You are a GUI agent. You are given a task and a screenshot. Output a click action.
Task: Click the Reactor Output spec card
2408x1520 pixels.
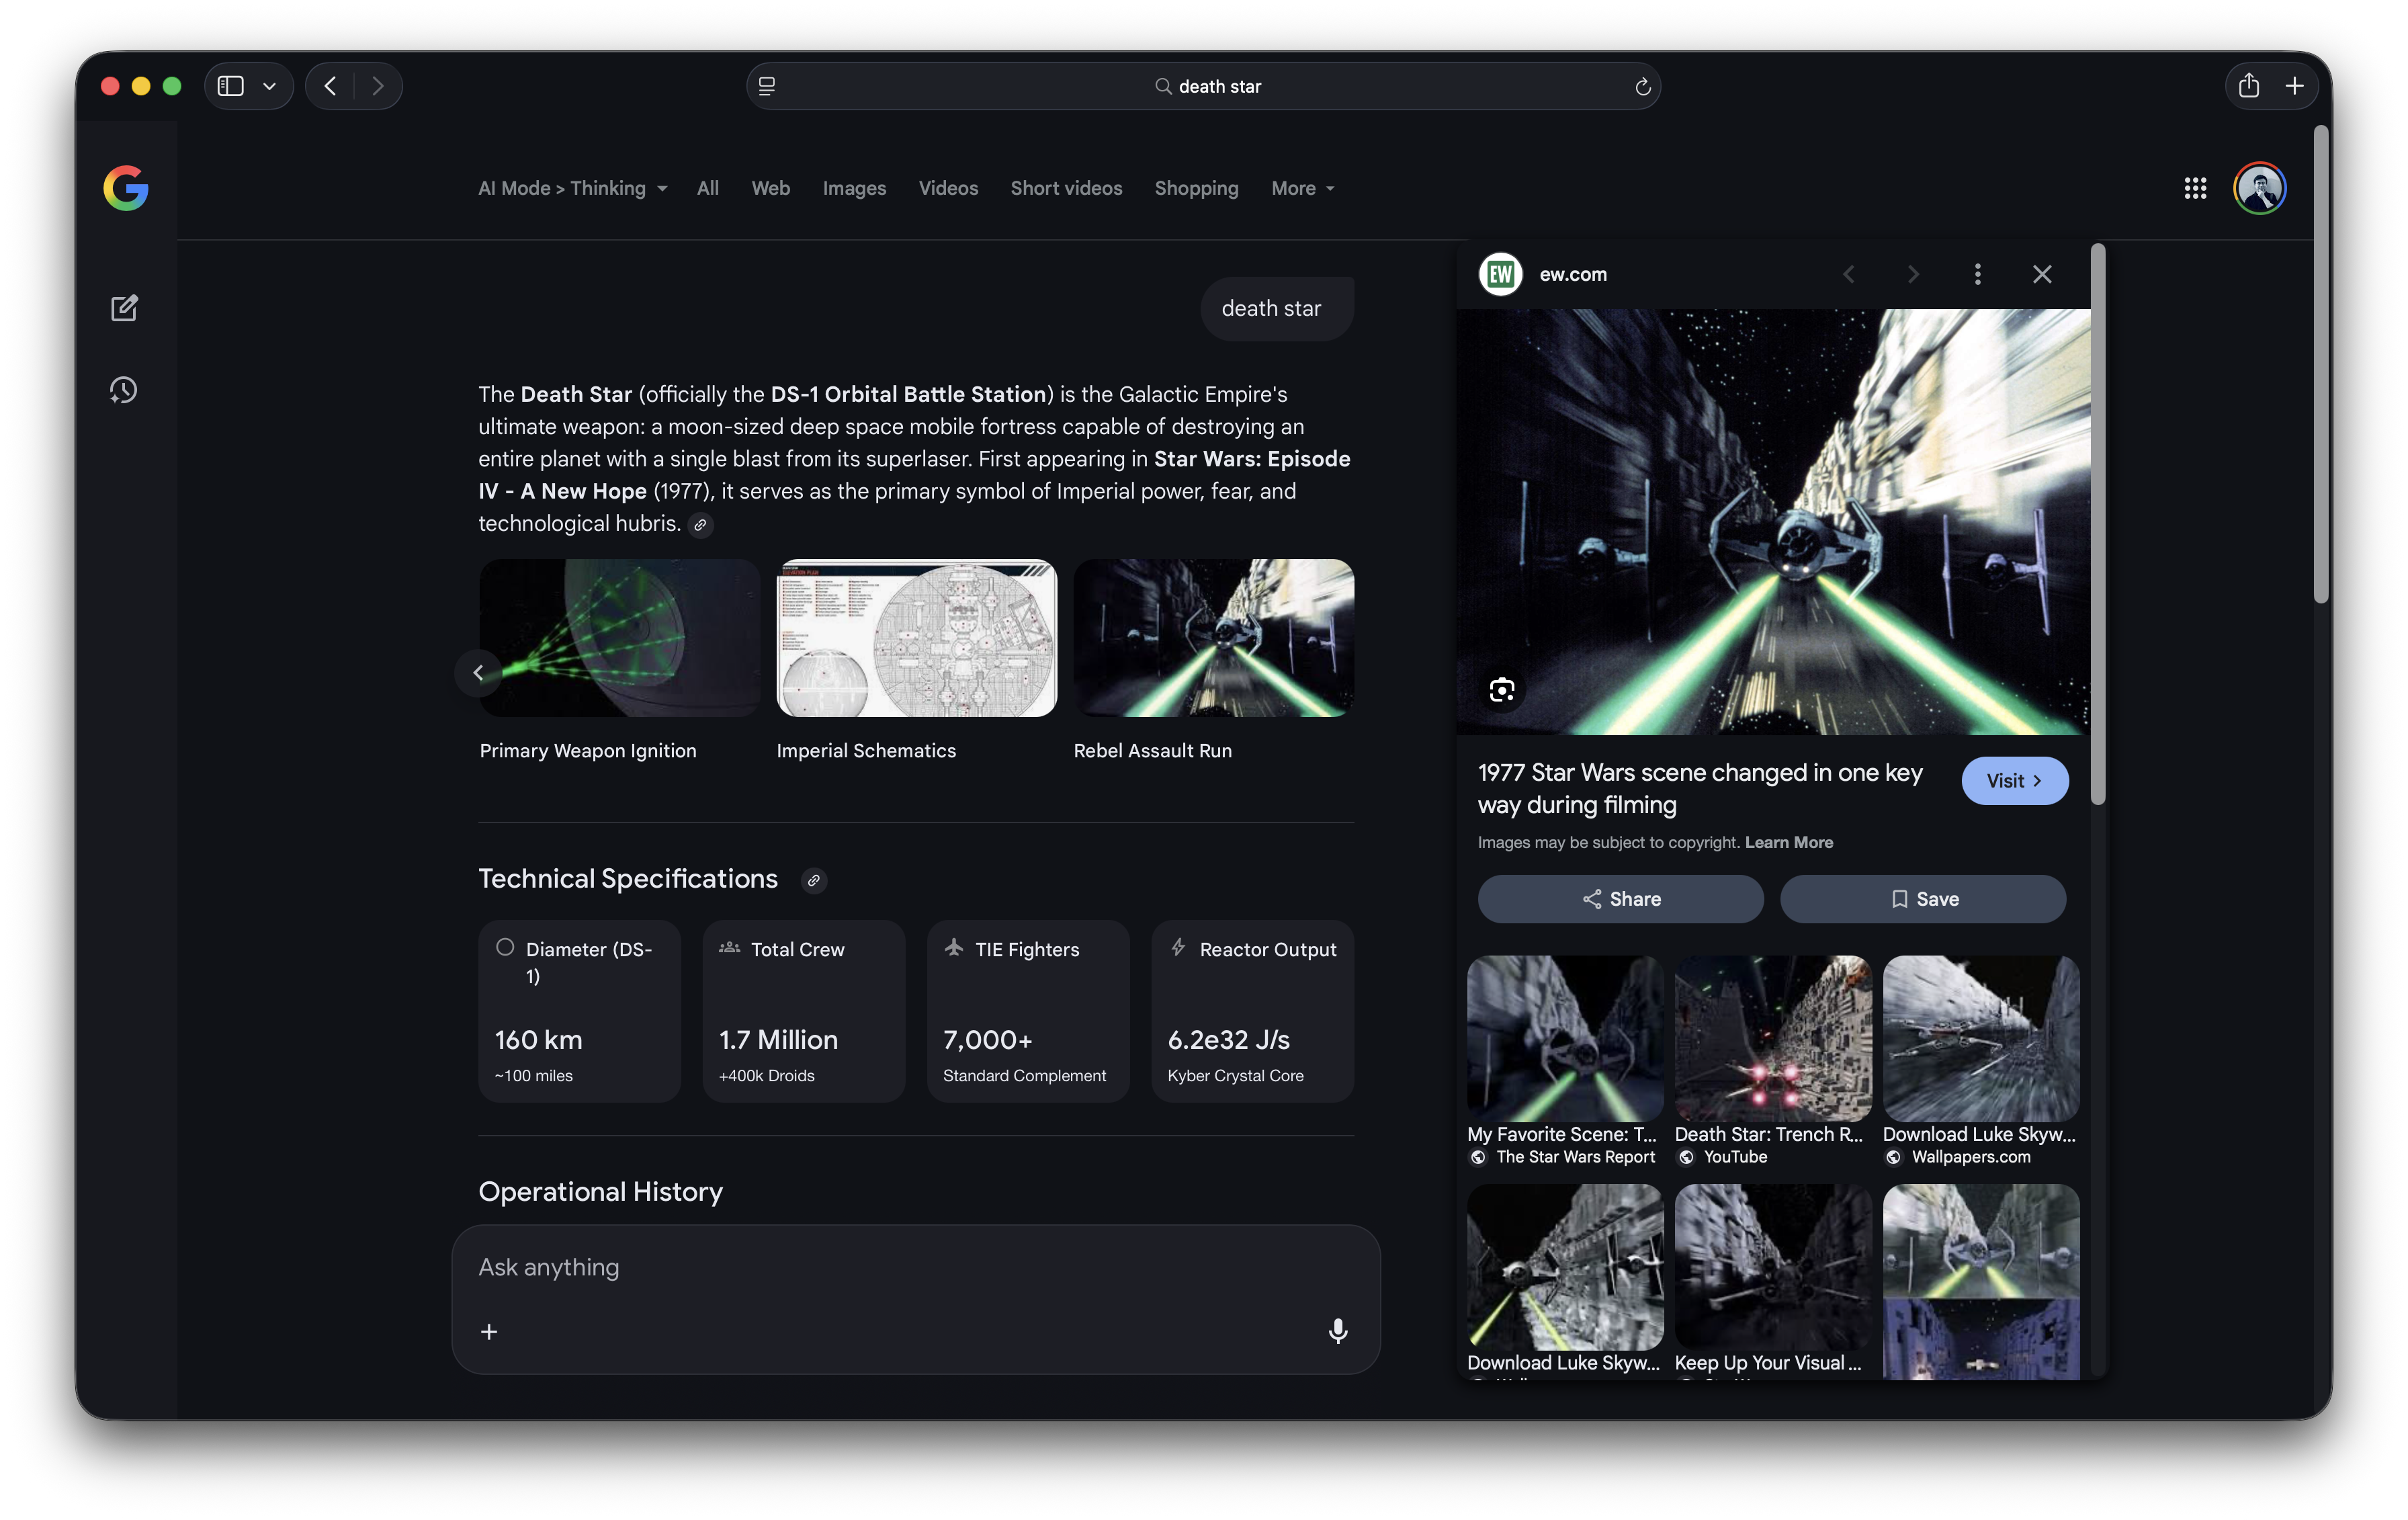click(x=1252, y=1011)
